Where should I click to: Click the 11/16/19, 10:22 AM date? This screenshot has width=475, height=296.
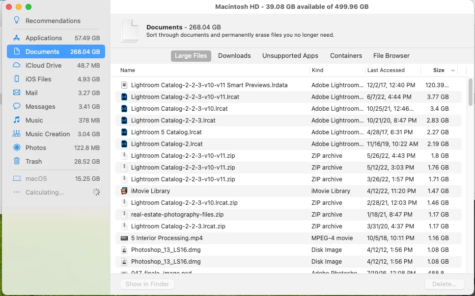392,144
